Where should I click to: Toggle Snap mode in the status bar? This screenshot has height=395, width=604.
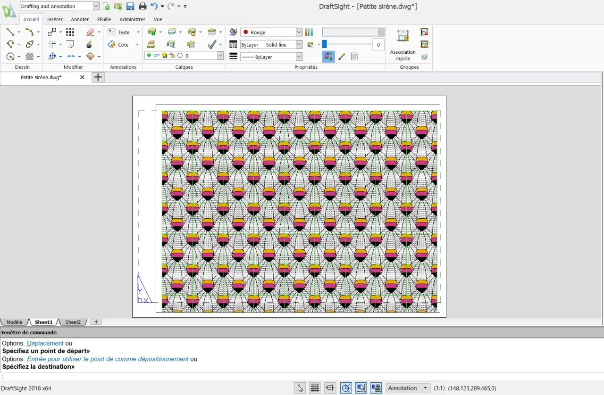(x=300, y=388)
